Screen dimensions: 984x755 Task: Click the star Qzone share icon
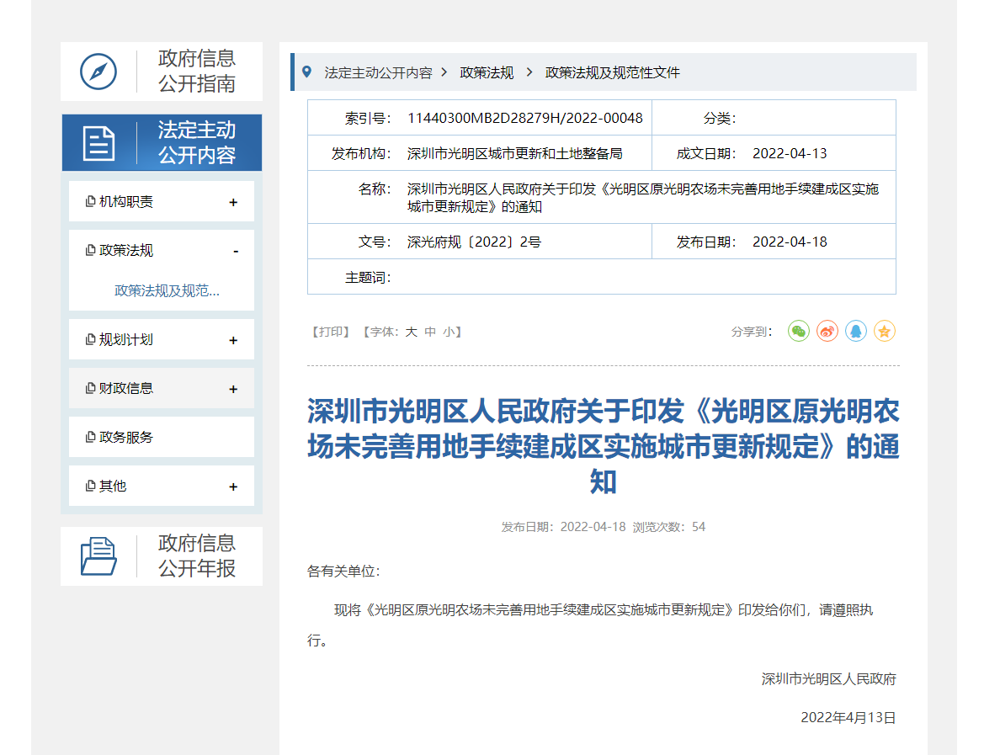(x=884, y=332)
